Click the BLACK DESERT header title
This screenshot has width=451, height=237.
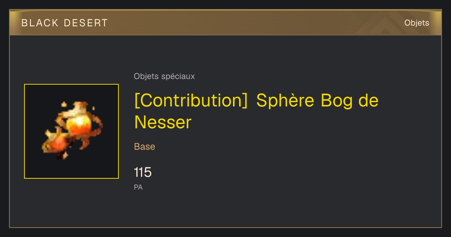(65, 23)
